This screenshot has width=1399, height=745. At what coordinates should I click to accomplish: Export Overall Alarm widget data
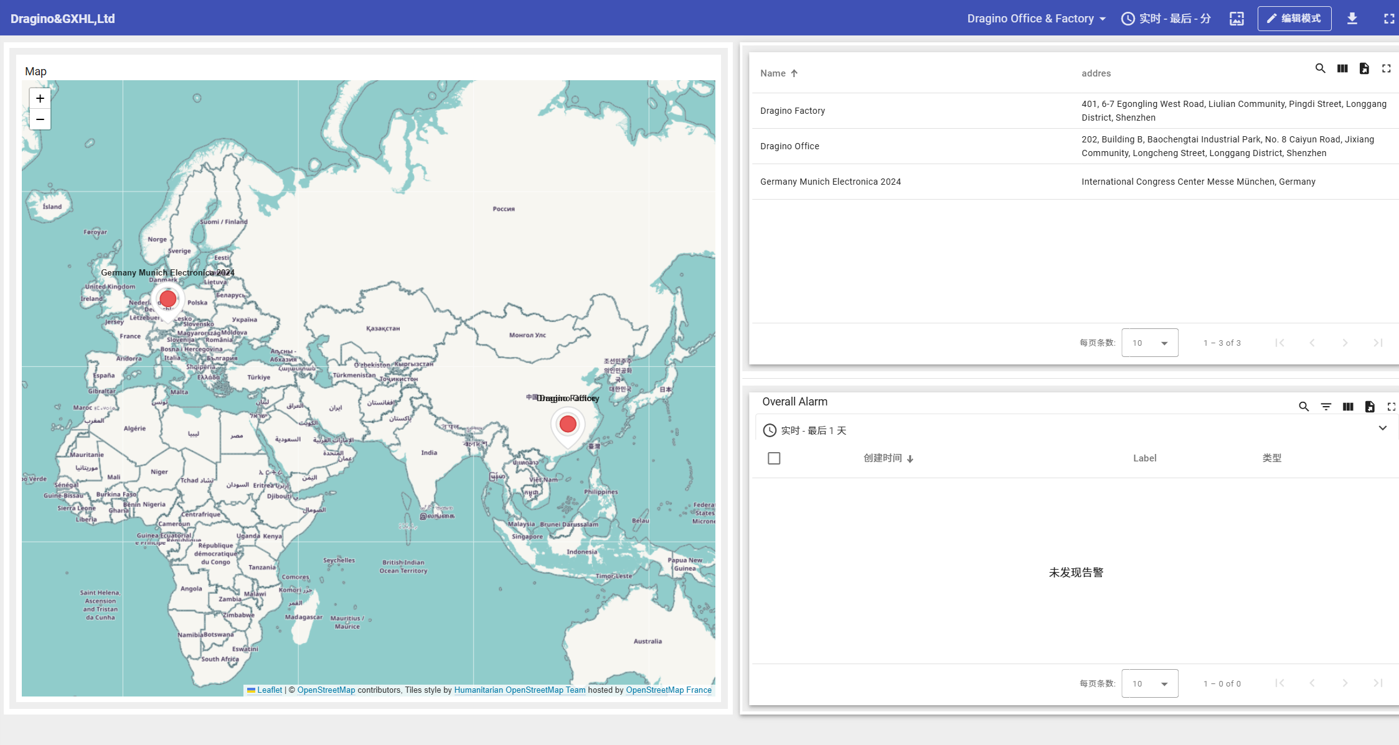tap(1370, 407)
